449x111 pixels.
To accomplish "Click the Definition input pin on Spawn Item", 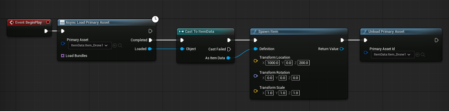I will tap(255, 49).
